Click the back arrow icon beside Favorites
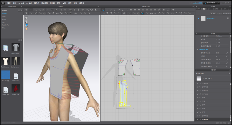 click(x=21, y=10)
